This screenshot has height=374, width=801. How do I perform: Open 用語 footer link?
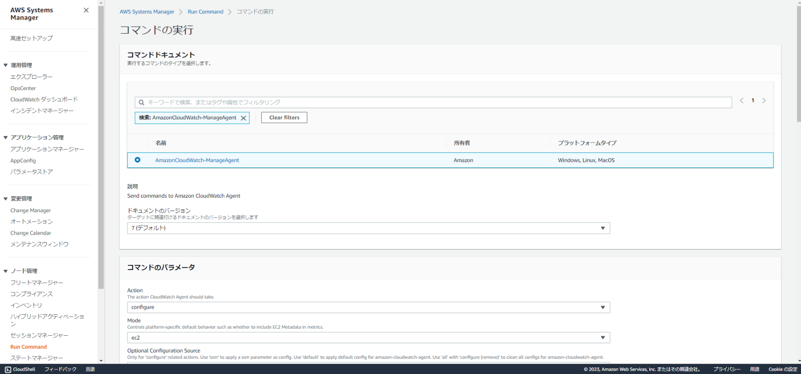pyautogui.click(x=755, y=369)
